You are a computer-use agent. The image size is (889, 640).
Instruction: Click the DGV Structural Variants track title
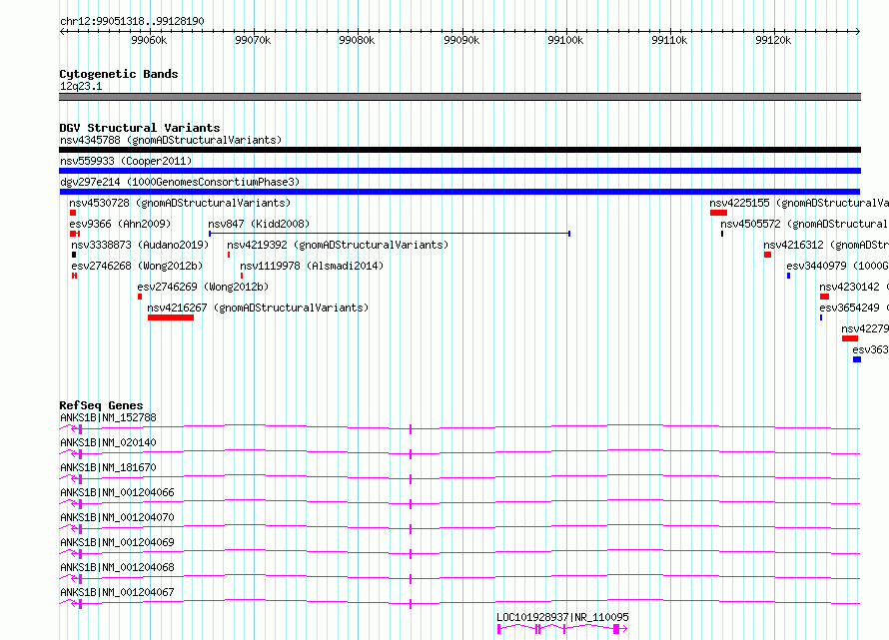pos(140,128)
